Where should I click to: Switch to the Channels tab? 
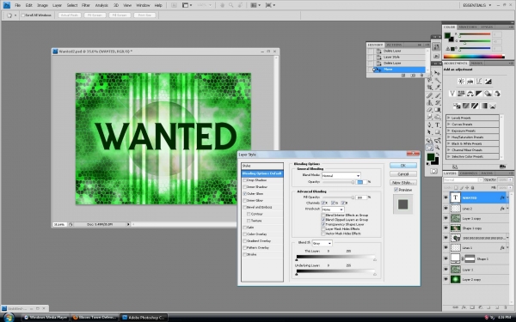[469, 173]
